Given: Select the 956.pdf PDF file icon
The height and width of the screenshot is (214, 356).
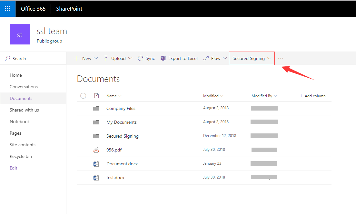Looking at the screenshot, I should click(96, 150).
